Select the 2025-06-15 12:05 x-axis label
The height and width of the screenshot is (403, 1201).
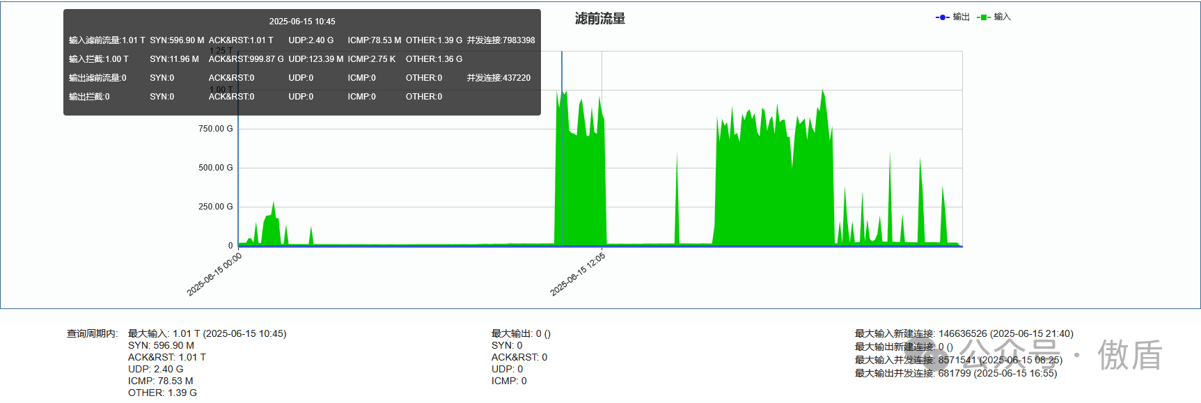point(578,274)
